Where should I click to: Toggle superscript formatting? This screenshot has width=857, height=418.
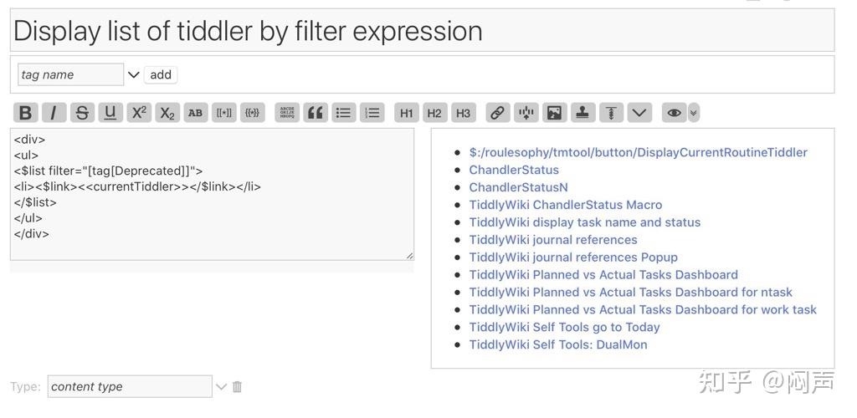tap(139, 113)
